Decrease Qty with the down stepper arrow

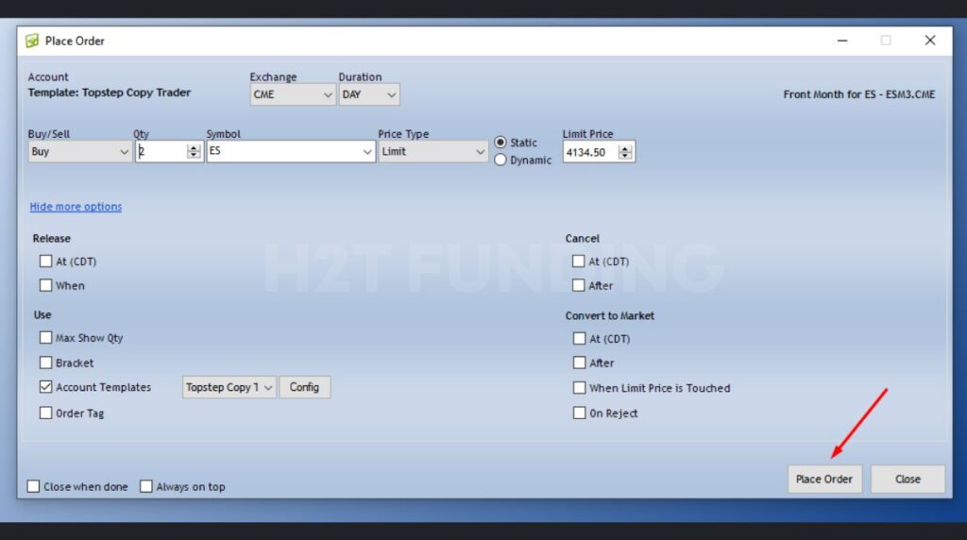tap(194, 156)
